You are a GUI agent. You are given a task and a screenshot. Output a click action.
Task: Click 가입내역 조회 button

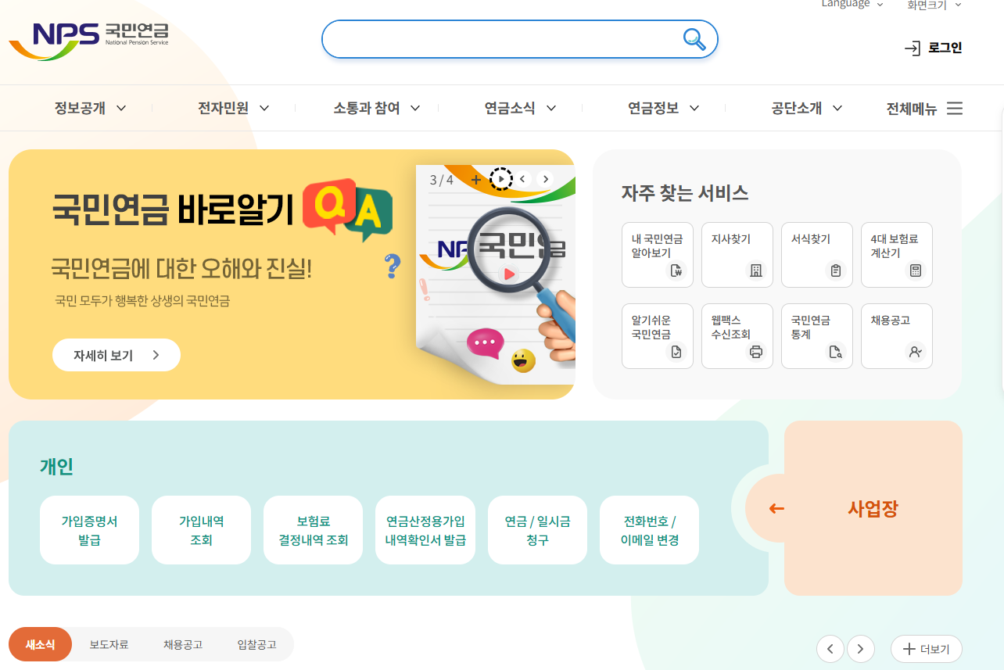(x=201, y=530)
